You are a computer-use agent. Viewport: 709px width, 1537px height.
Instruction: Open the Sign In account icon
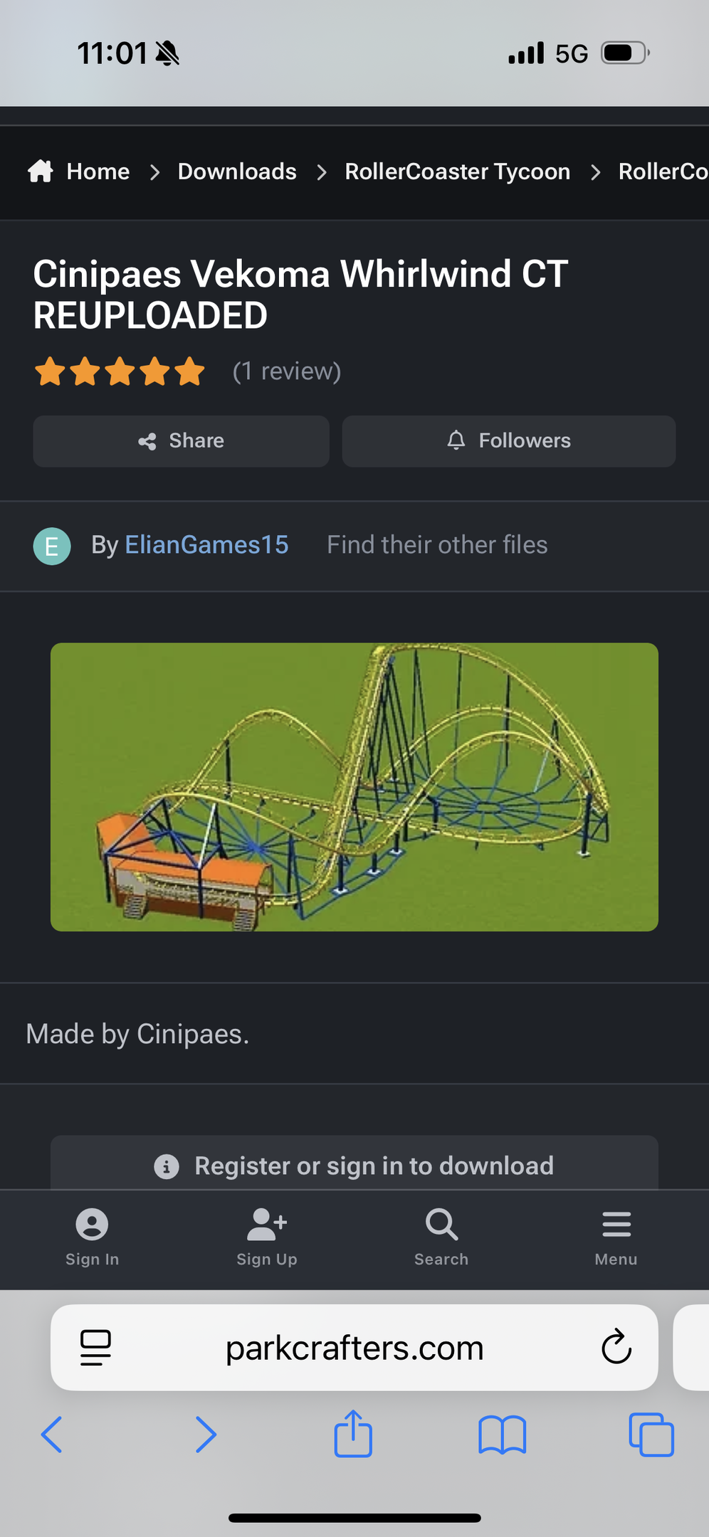pos(92,1225)
